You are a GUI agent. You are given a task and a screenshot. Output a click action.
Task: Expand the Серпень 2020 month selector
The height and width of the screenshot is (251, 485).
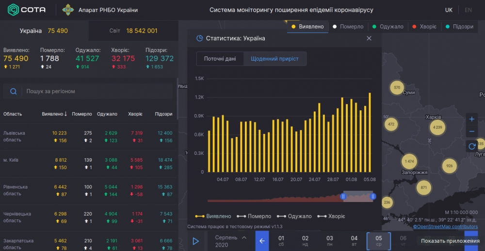pos(244,237)
